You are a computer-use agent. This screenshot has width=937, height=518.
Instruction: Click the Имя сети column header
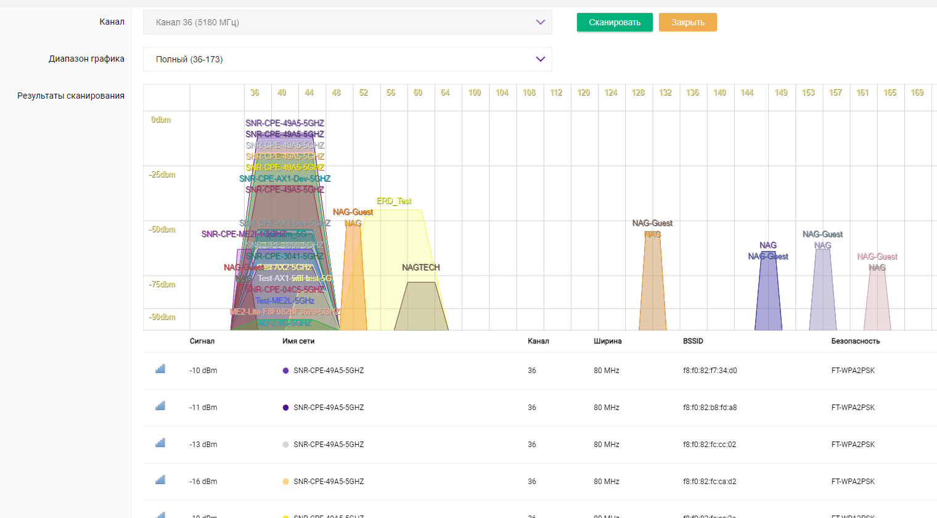pyautogui.click(x=298, y=341)
